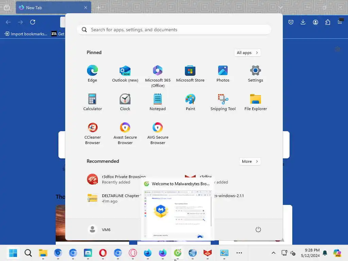The width and height of the screenshot is (348, 261).
Task: Open notifications bell in tray
Action: [325, 253]
